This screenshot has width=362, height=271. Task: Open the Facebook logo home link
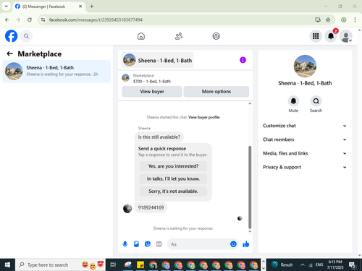pyautogui.click(x=11, y=36)
